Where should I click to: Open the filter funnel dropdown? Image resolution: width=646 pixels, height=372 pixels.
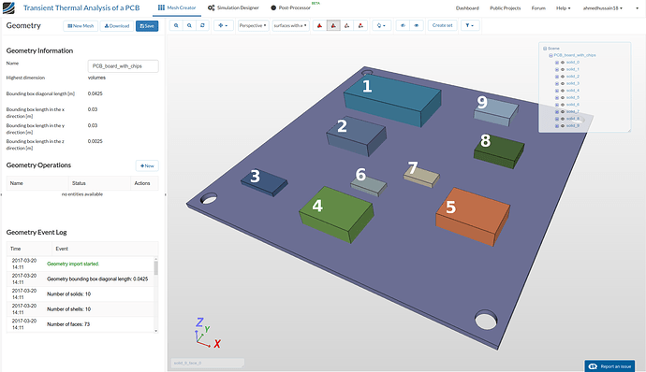pyautogui.click(x=470, y=25)
